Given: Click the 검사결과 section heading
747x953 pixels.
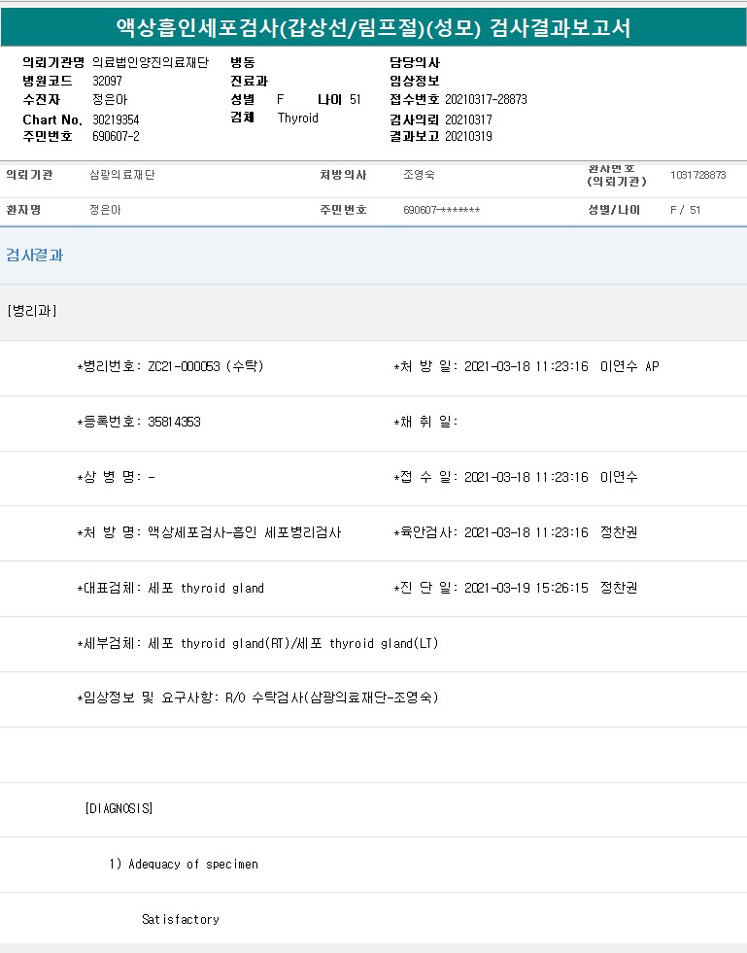Looking at the screenshot, I should tap(35, 255).
